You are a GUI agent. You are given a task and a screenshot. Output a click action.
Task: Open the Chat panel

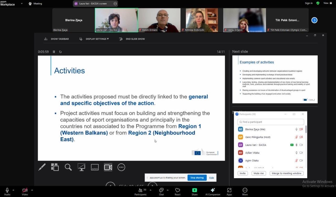161,191
